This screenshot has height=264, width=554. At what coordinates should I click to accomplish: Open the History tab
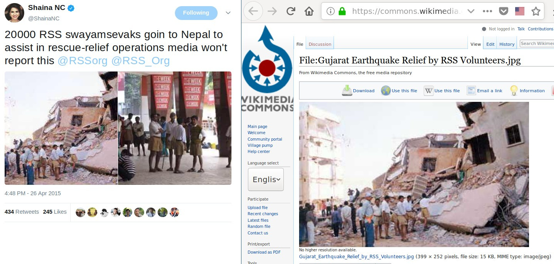pyautogui.click(x=507, y=44)
